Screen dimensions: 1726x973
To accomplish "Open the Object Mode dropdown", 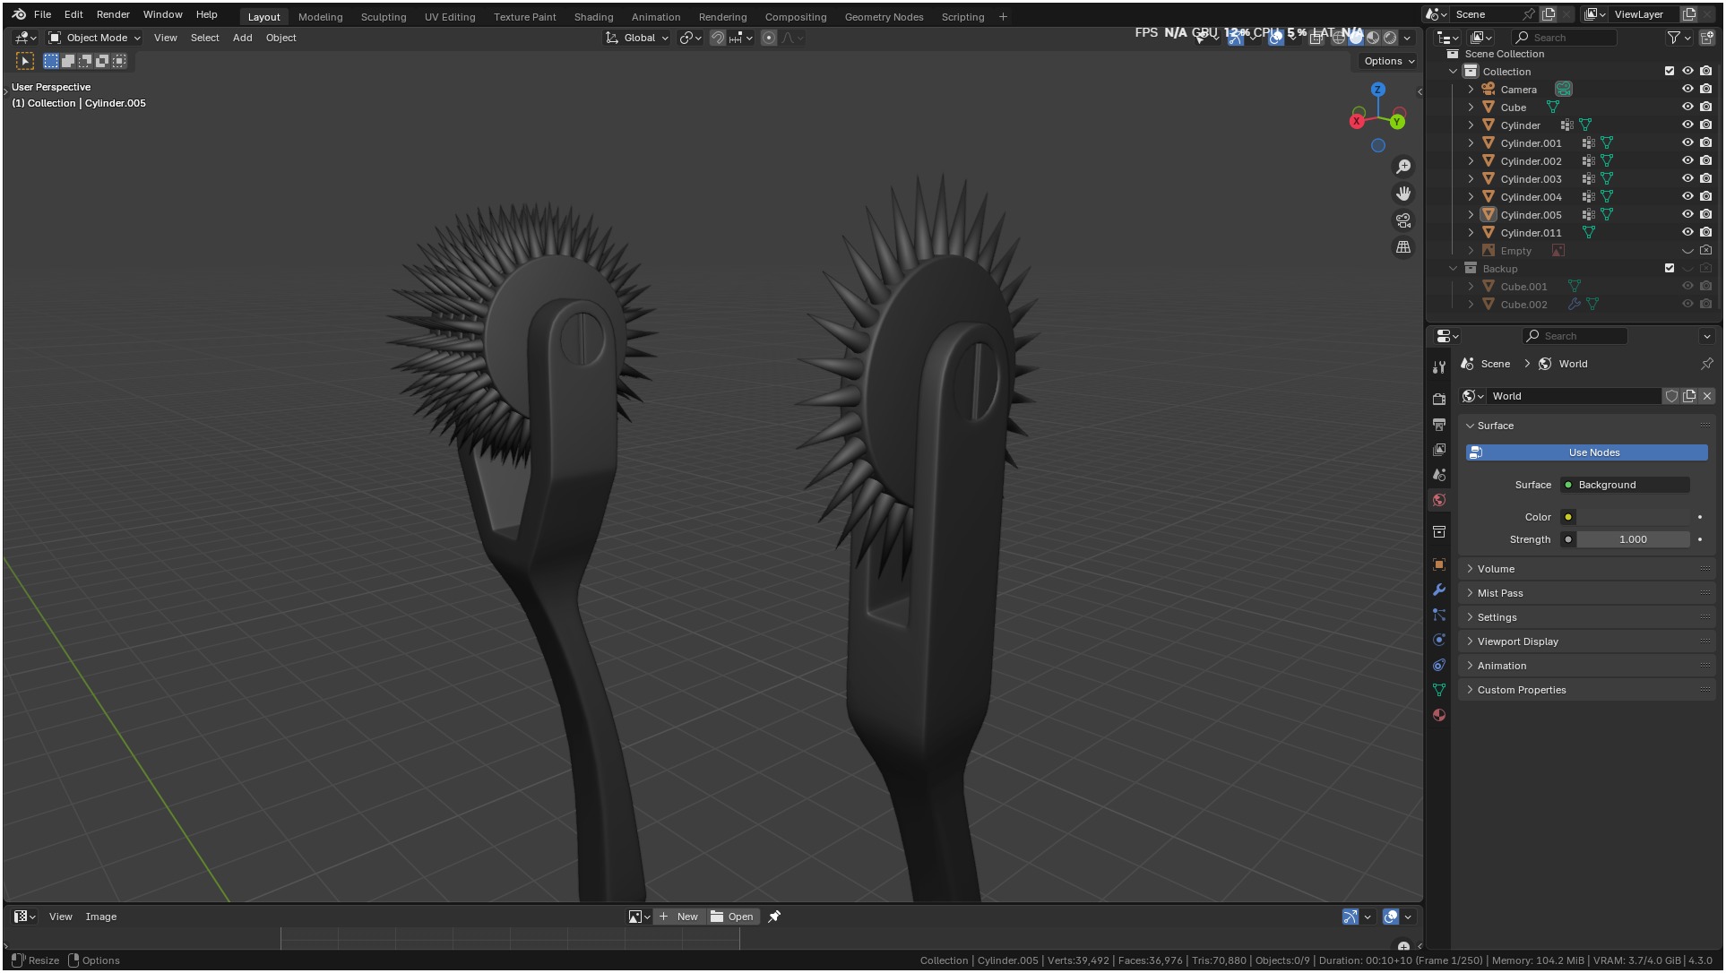I will tap(95, 38).
